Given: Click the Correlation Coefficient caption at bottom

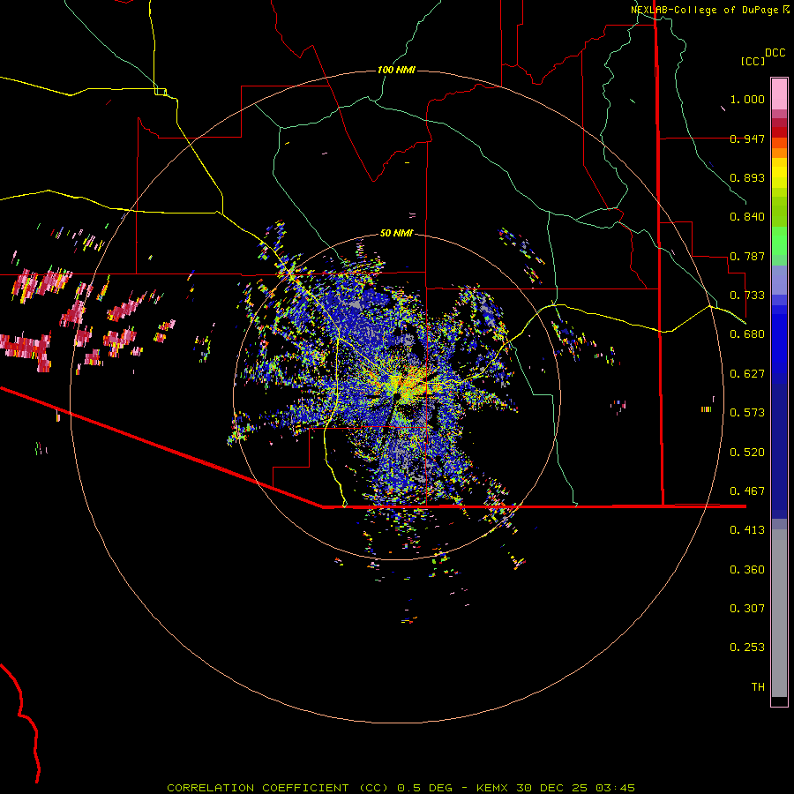Looking at the screenshot, I should point(401,788).
